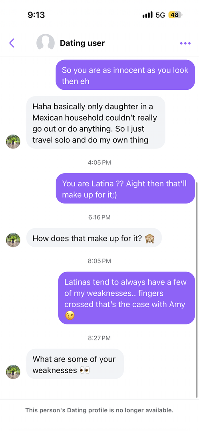Tap sender photo beside 'Mexican household' message
The image size is (199, 431).
tap(13, 142)
